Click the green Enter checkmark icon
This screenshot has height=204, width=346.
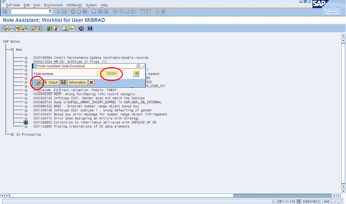[5, 12]
